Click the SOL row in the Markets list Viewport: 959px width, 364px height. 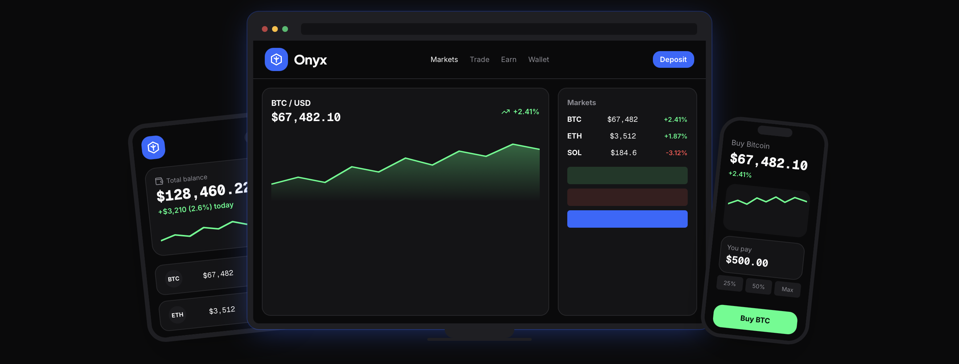627,153
